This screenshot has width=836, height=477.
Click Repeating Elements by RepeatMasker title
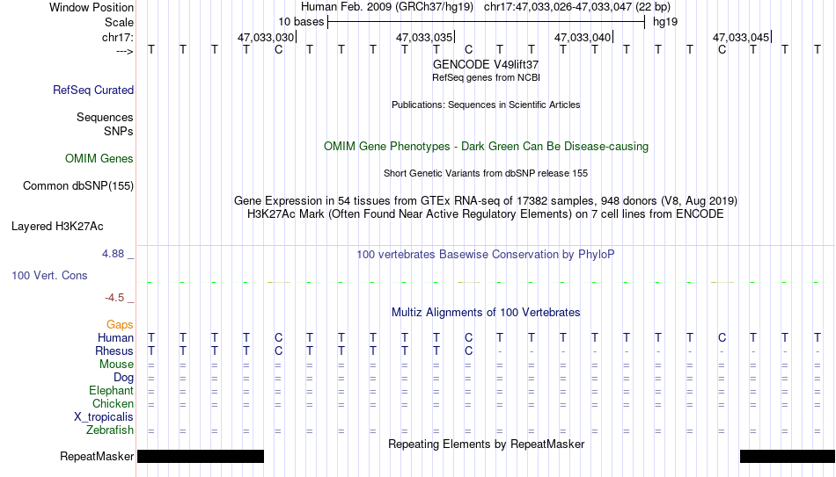click(x=486, y=444)
